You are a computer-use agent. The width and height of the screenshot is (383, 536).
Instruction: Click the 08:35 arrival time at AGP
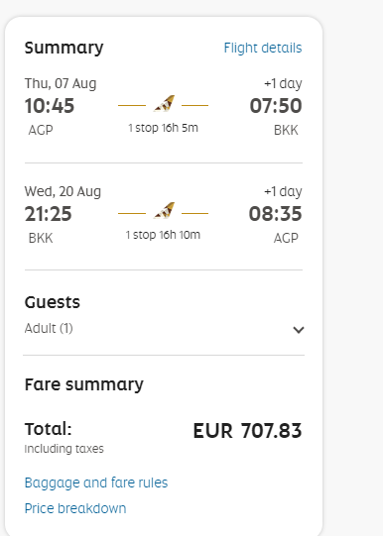[x=275, y=214]
